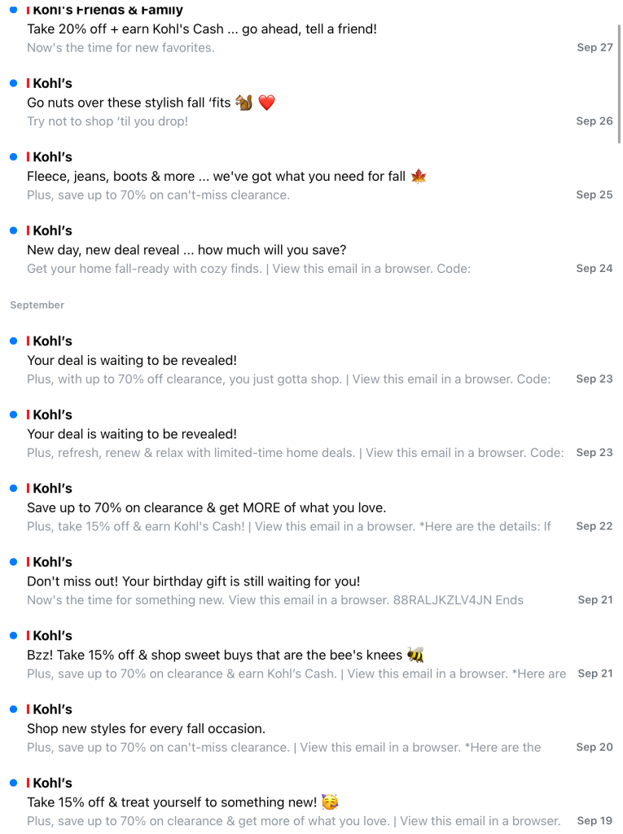Click the maple leaf emoji after "need for fall"

419,176
